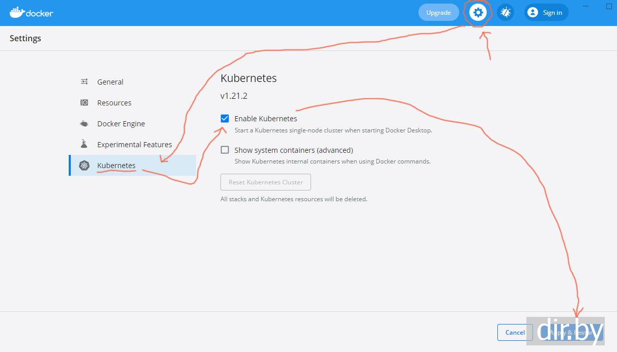Image resolution: width=617 pixels, height=352 pixels.
Task: Open the Experimental Features section
Action: tap(132, 144)
